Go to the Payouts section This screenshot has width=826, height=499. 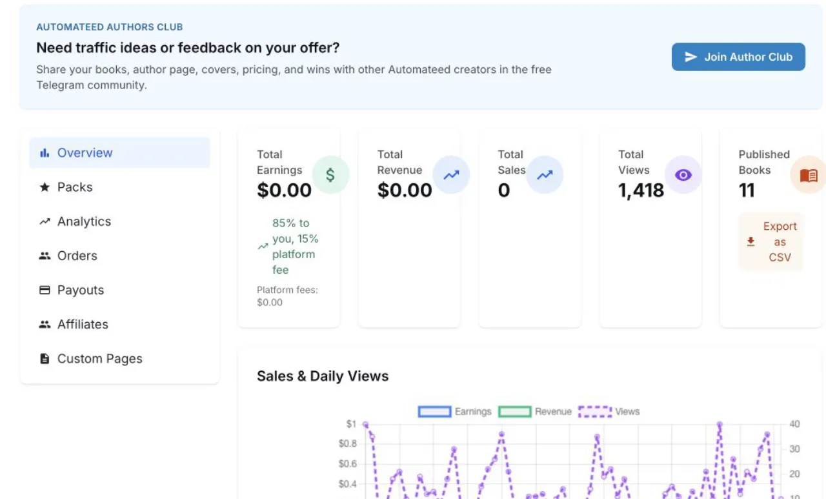point(119,290)
